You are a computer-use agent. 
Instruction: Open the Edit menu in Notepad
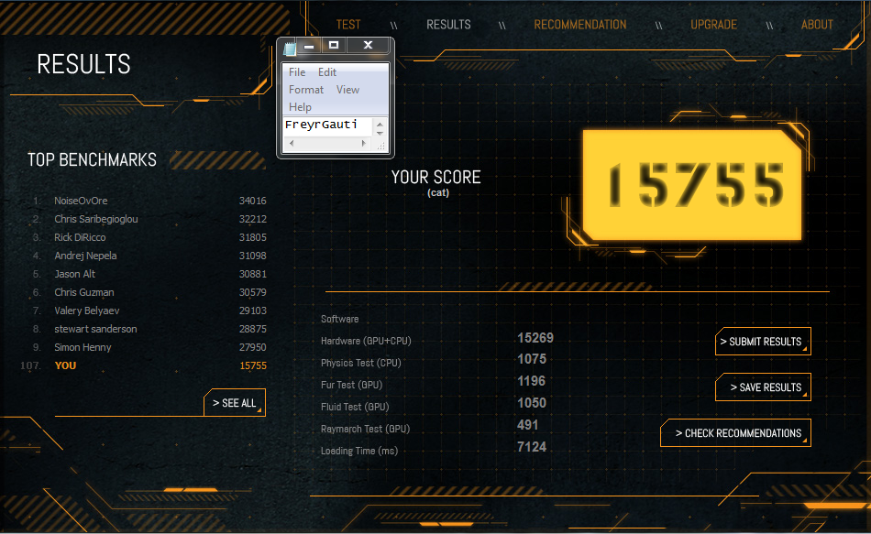(327, 72)
